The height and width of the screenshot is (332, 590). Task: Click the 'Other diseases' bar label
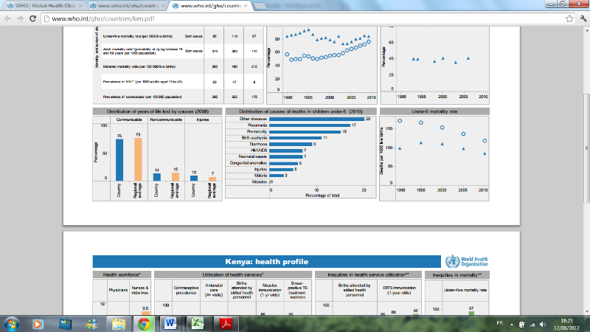pyautogui.click(x=253, y=119)
